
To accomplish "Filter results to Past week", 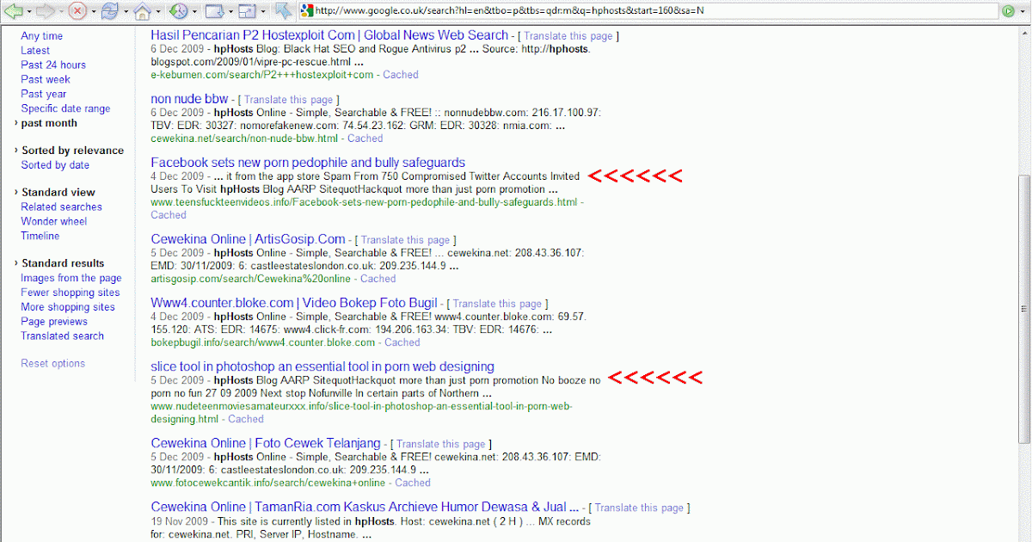I will [x=46, y=80].
